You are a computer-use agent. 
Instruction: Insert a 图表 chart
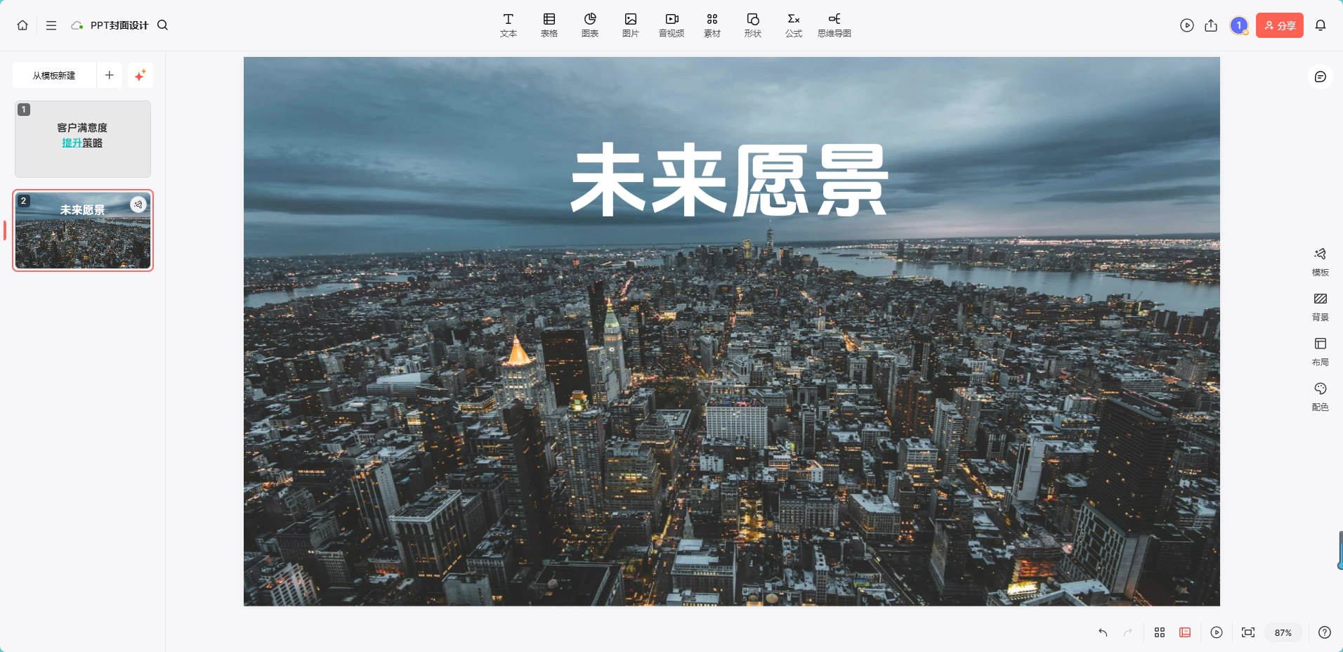[x=590, y=25]
